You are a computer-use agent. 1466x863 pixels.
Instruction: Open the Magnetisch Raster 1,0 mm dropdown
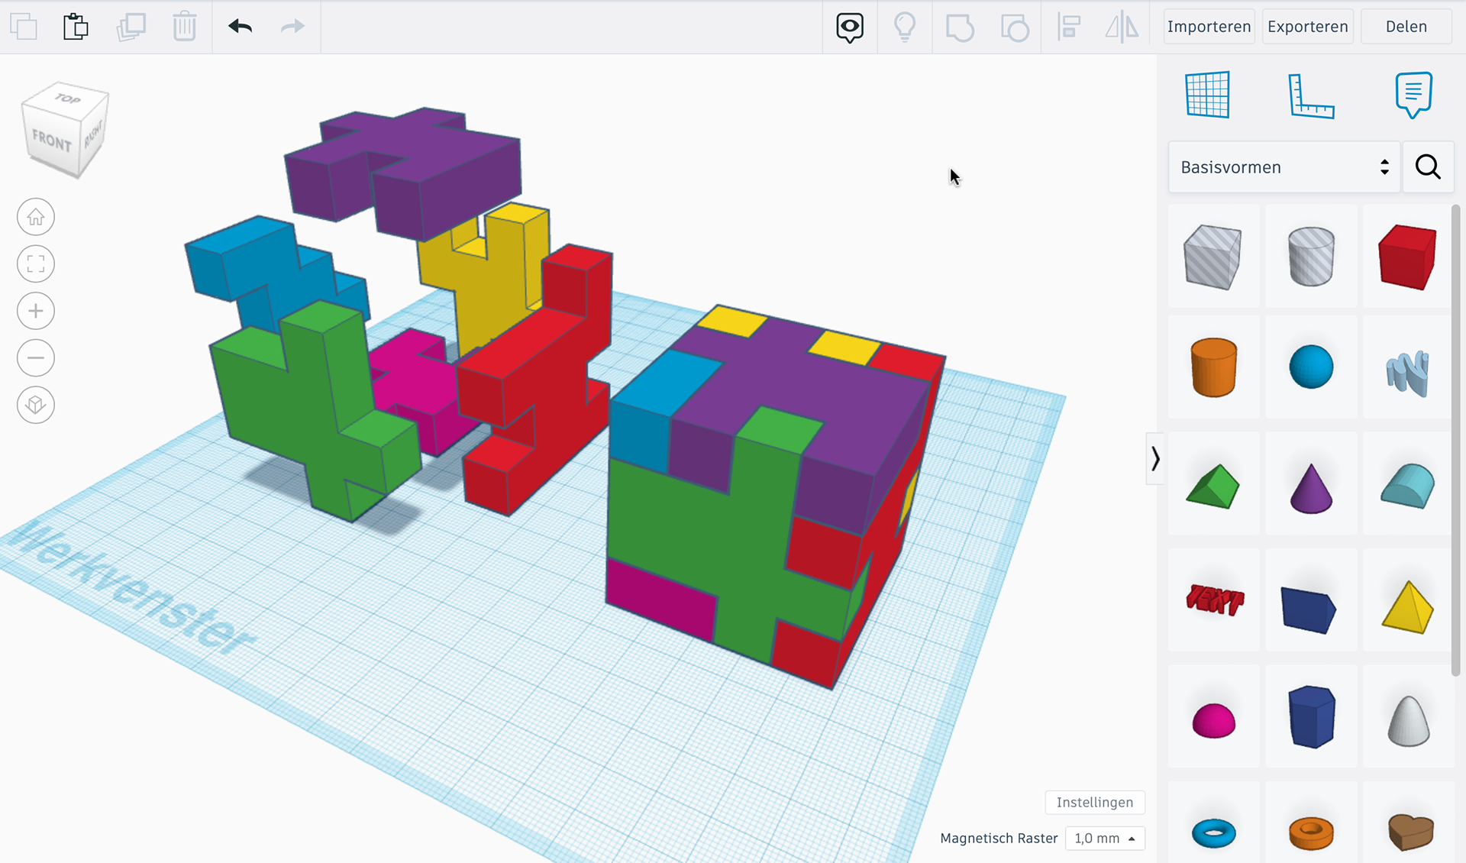(1105, 838)
